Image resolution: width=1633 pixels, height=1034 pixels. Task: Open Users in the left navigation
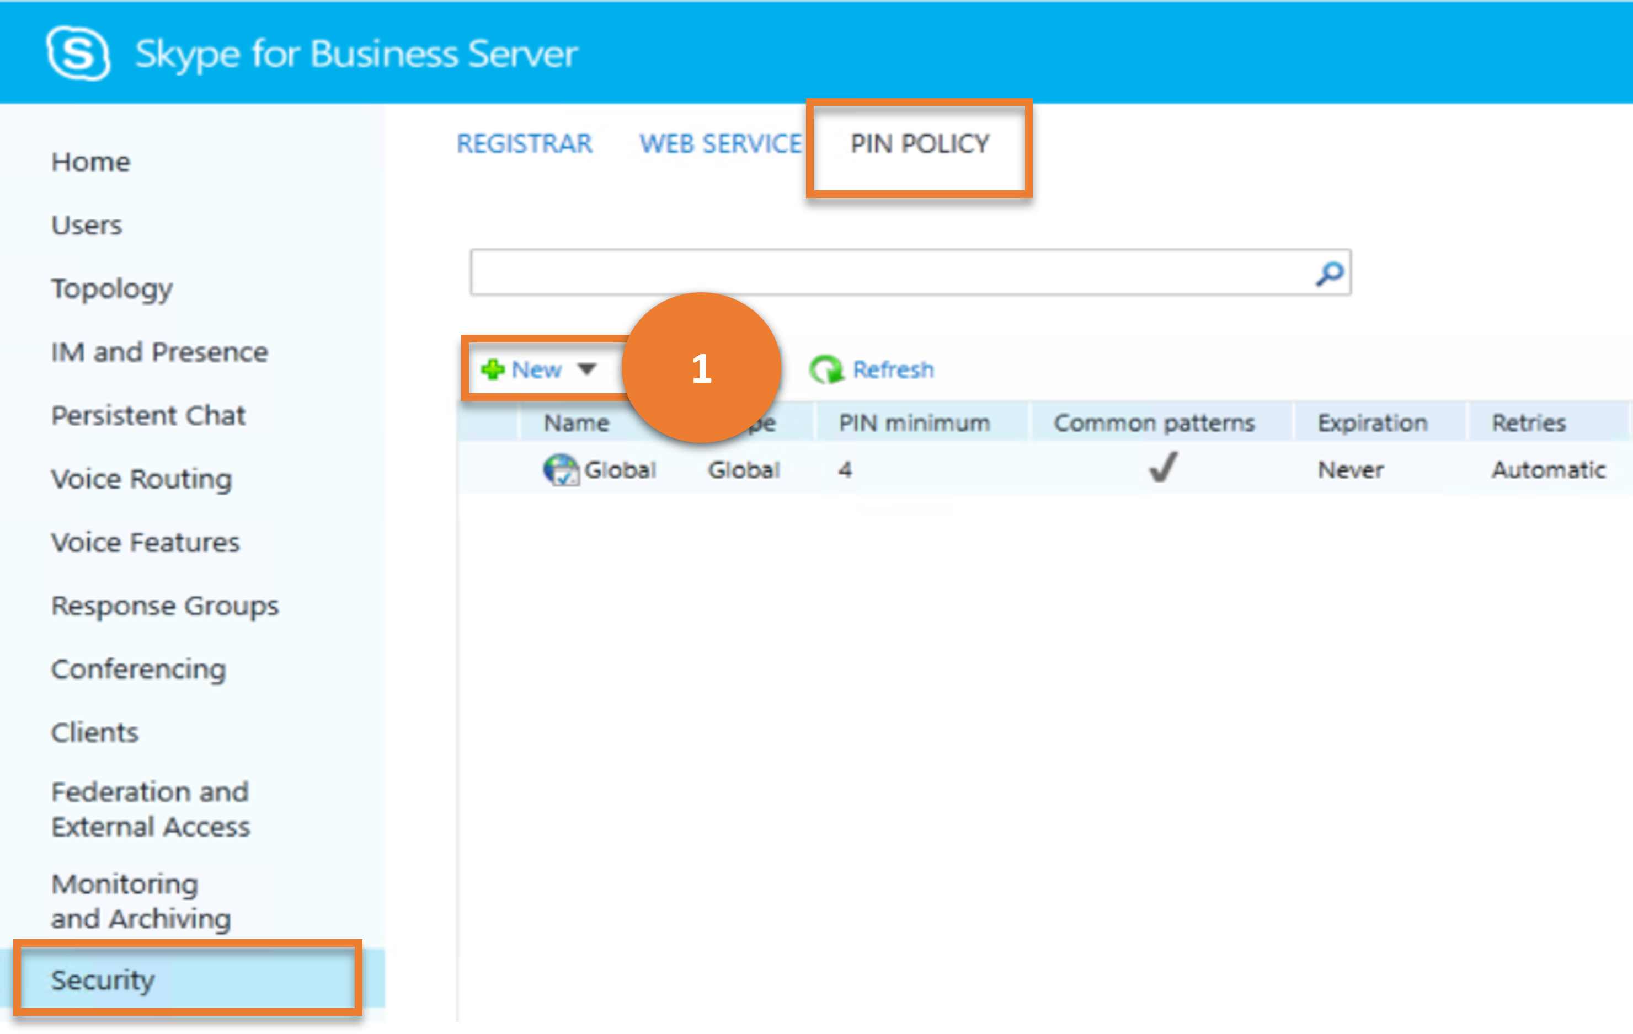pyautogui.click(x=87, y=225)
